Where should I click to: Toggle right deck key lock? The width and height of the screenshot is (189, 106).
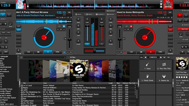(131, 26)
